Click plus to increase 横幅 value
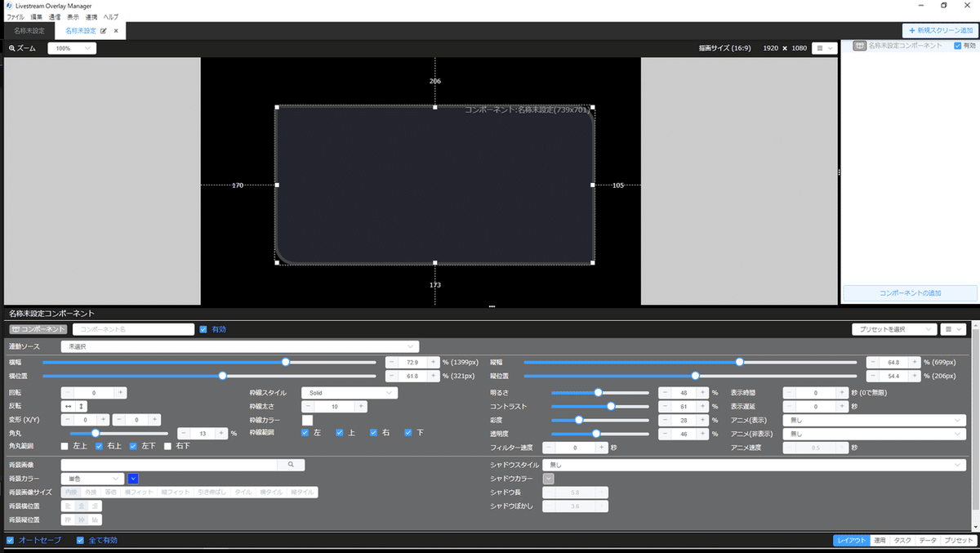This screenshot has width=980, height=553. click(x=433, y=362)
